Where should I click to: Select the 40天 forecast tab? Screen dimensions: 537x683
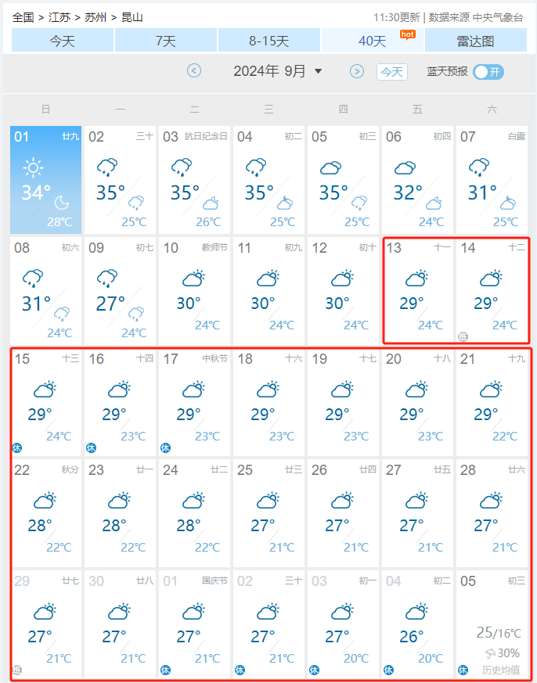tap(373, 41)
